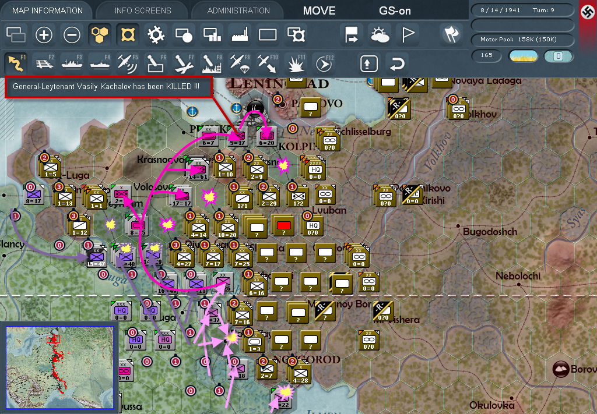Image resolution: width=597 pixels, height=414 pixels.
Task: Switch to the INFO SCREENS tab
Action: [x=143, y=10]
